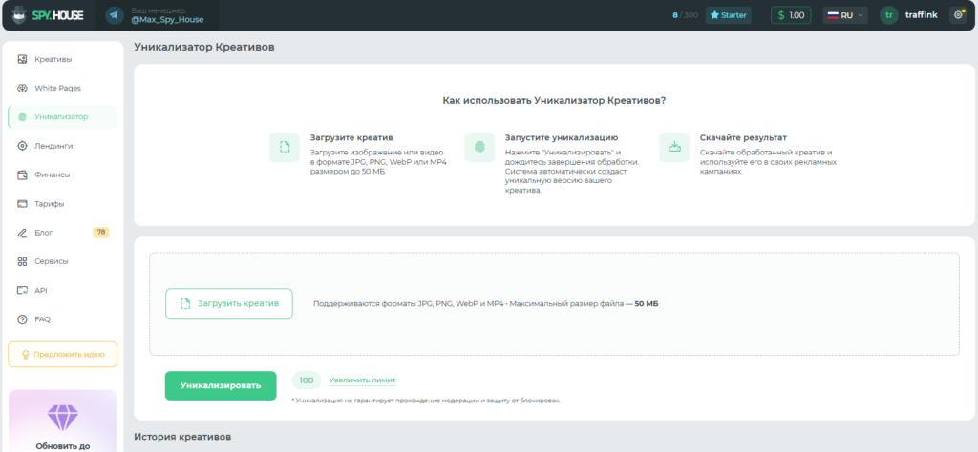Click the FAQ question mark icon
The image size is (978, 452).
(x=23, y=319)
